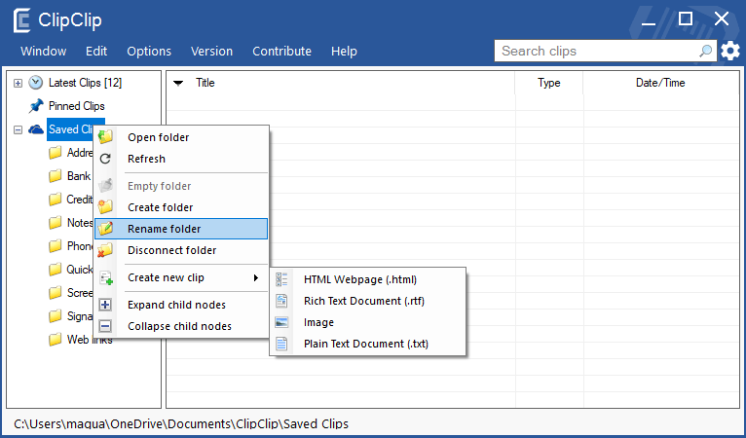Open the Options menu

click(149, 51)
